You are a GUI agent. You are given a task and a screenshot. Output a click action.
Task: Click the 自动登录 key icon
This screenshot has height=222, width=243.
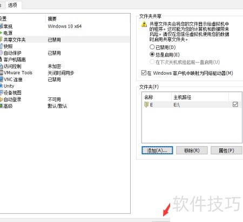click(1, 99)
